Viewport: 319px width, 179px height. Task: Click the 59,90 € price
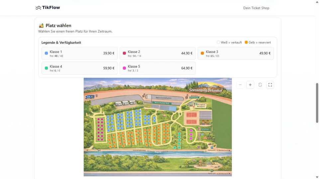tap(109, 68)
